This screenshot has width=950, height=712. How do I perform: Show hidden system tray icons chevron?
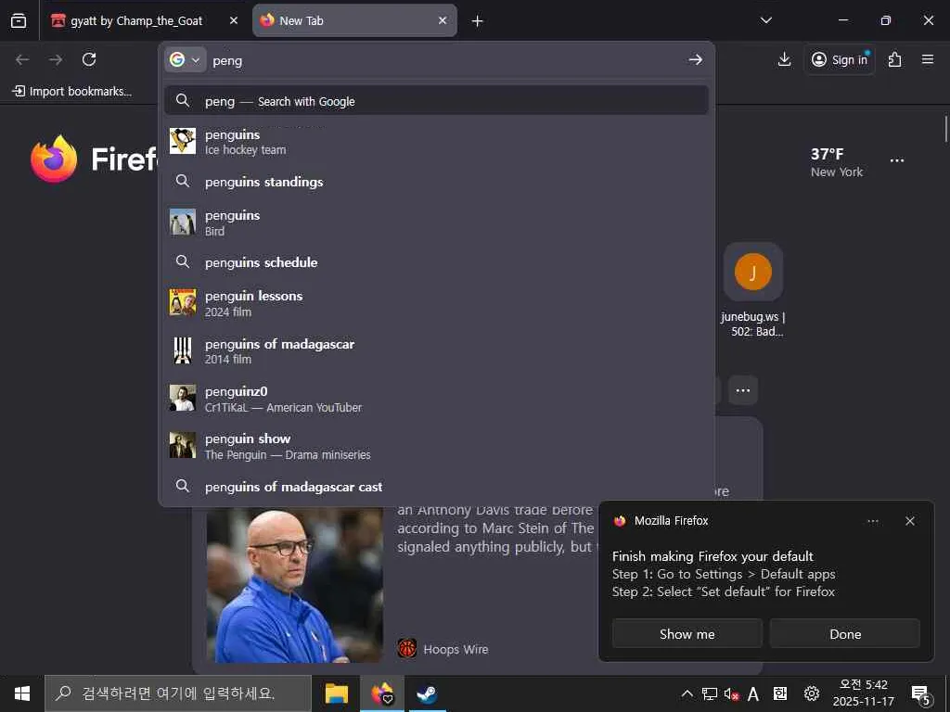pyautogui.click(x=687, y=693)
